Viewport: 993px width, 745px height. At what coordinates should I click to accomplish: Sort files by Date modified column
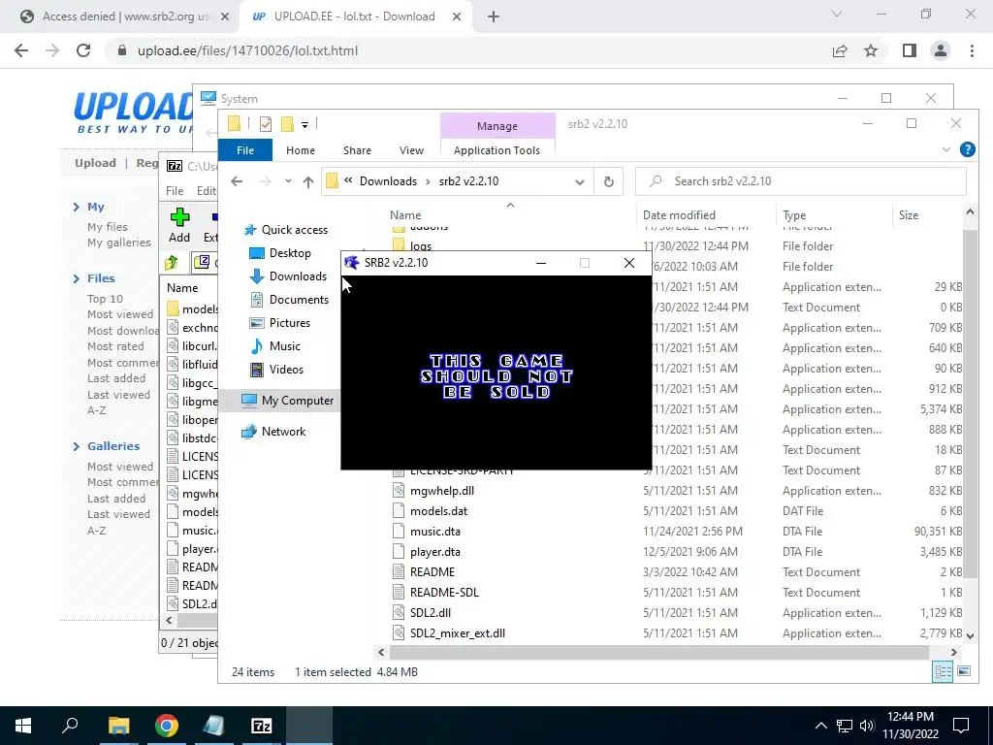pos(679,215)
